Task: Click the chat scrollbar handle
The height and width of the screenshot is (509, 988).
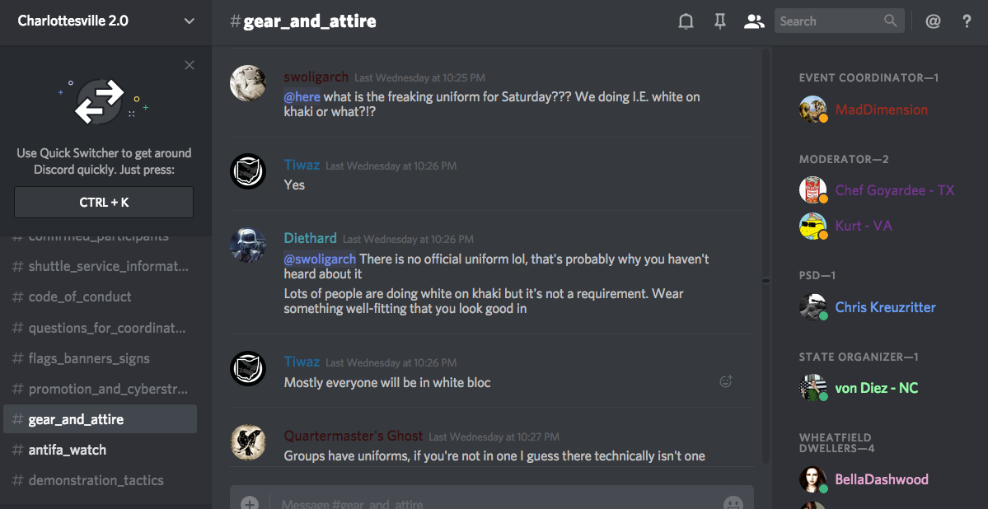Action: click(x=766, y=280)
